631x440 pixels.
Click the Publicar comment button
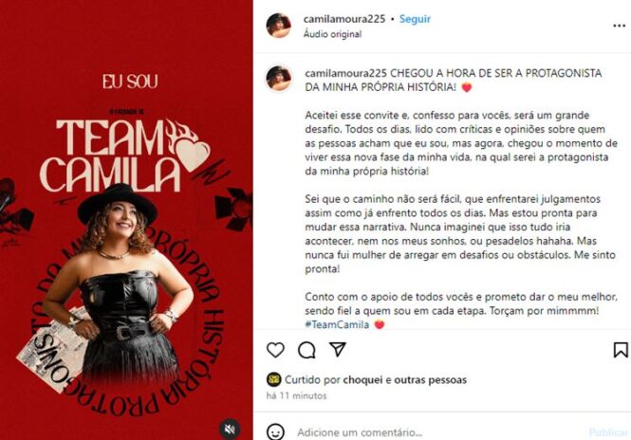608,432
